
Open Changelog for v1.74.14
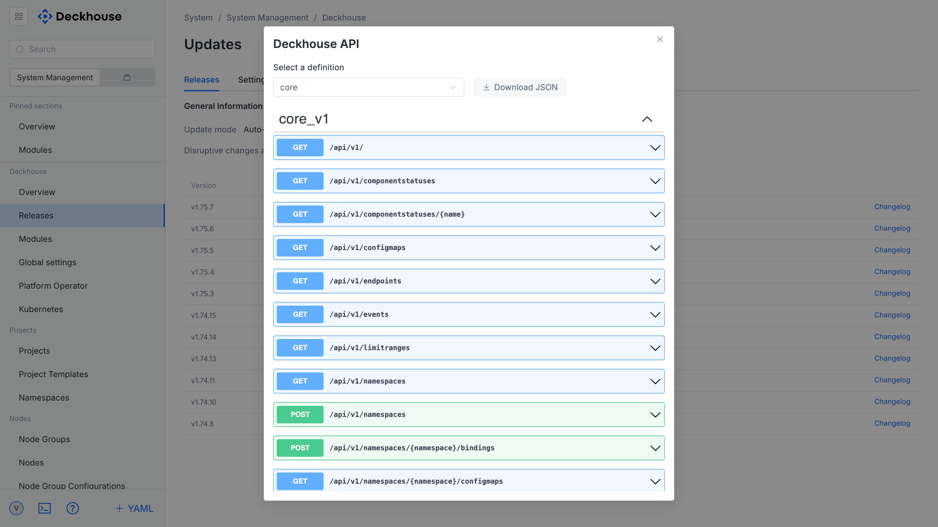tap(892, 336)
